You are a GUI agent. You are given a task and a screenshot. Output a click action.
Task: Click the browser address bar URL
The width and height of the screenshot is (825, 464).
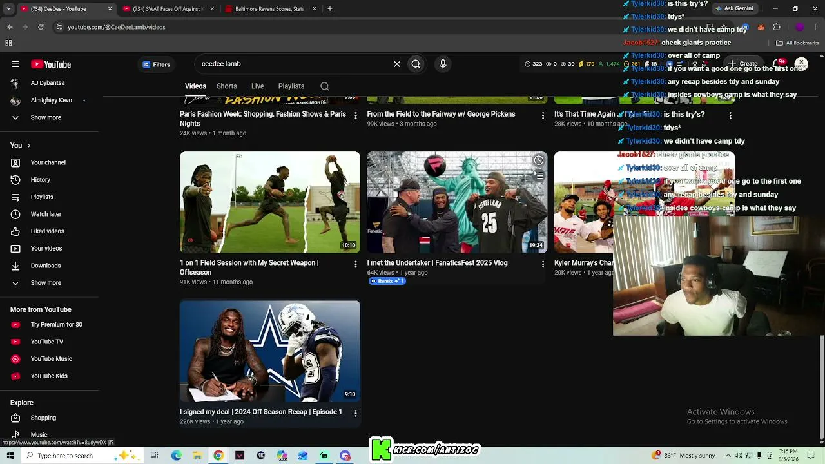[117, 27]
